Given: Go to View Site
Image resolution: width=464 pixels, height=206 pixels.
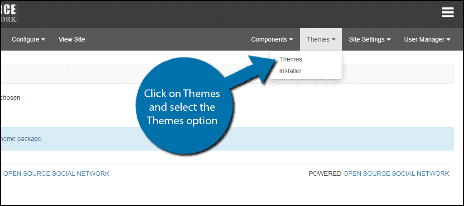Looking at the screenshot, I should tap(72, 39).
